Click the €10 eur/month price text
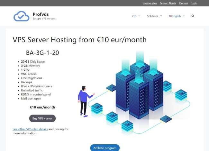The image size is (209, 151). pos(42,107)
